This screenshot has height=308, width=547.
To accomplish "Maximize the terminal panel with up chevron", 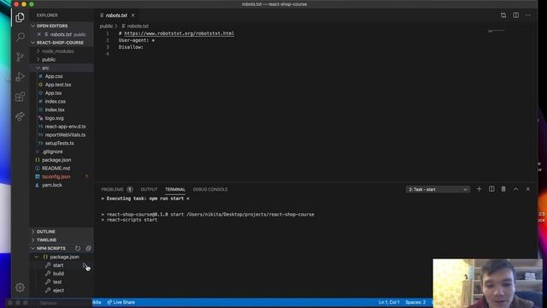I will pos(515,189).
